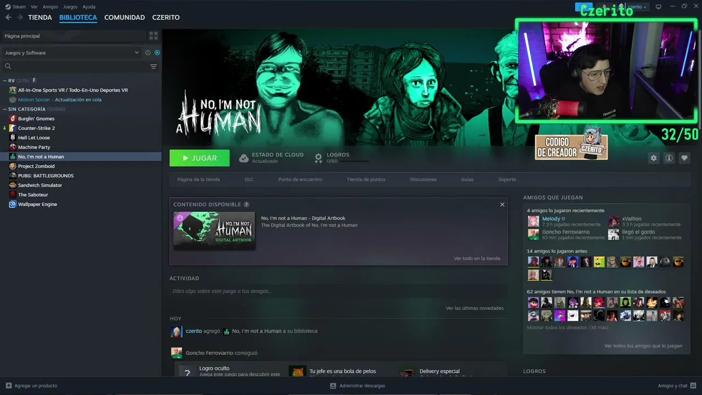Select PUBG: BATTLEGROUNDS in the library list

pos(46,176)
